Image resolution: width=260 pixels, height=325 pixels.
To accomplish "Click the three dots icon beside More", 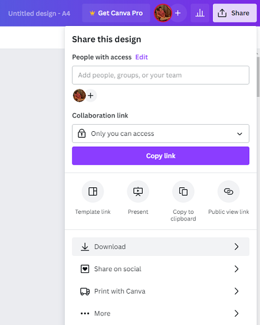I will tap(85, 313).
